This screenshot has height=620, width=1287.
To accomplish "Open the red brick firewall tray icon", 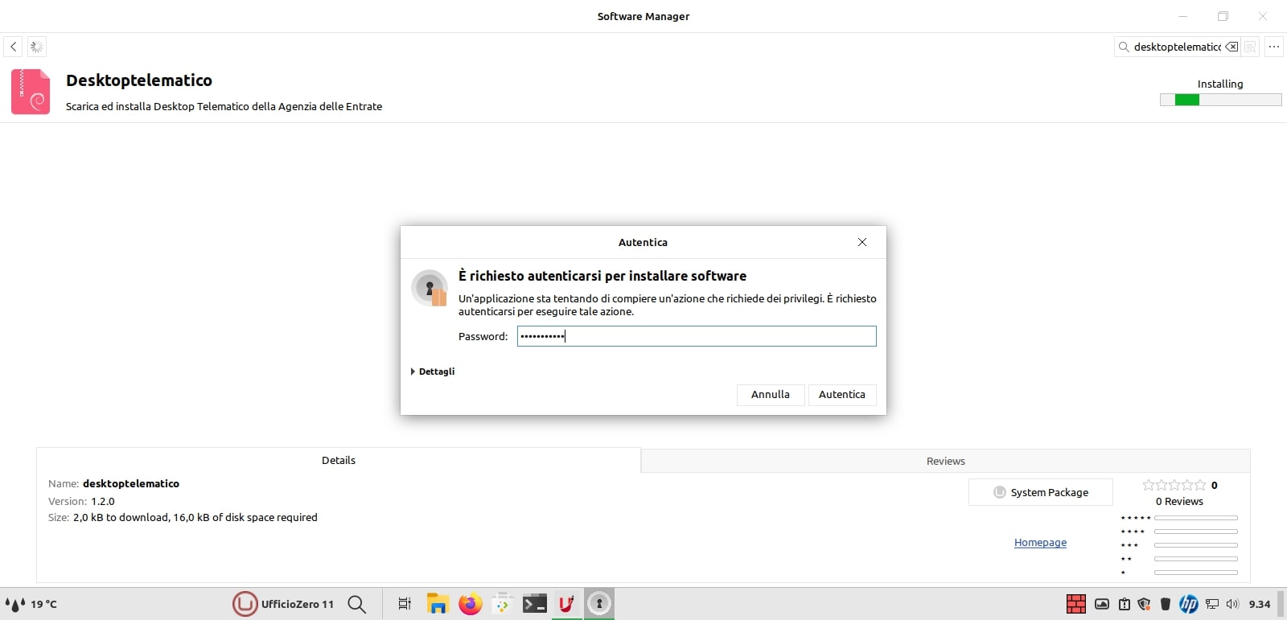I will 1076,604.
